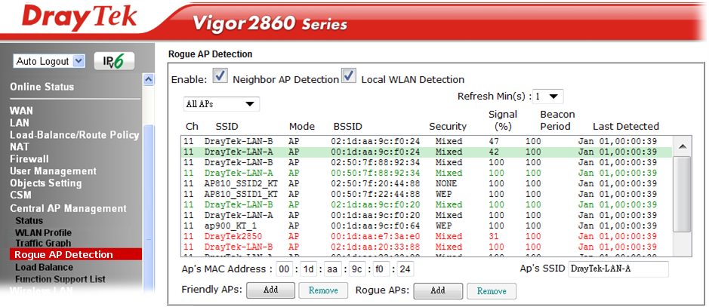Click the Ap's SSID input field
Viewport: 709px width, 307px height.
618,269
